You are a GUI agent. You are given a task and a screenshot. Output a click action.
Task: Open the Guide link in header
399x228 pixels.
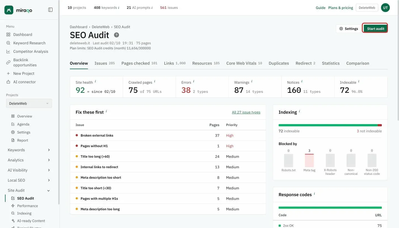click(321, 8)
